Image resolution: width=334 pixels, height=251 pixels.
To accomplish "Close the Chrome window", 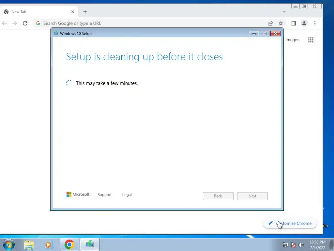I will click(314, 7).
